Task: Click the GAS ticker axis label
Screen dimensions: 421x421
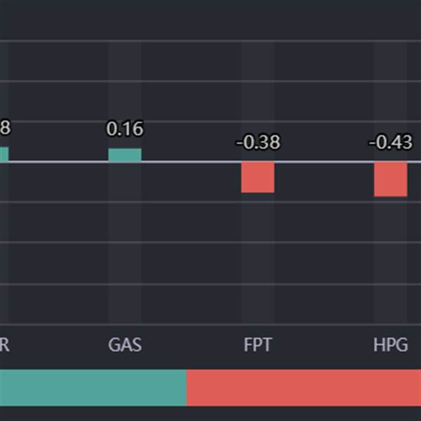Action: click(124, 345)
